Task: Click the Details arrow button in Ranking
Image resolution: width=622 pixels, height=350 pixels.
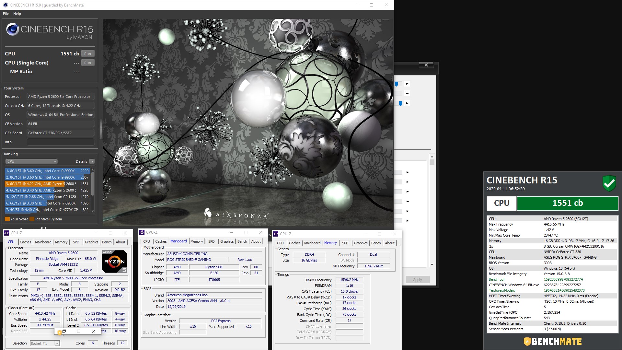Action: 92,161
